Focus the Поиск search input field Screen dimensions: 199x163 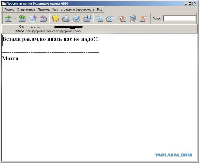pyautogui.click(x=179, y=18)
